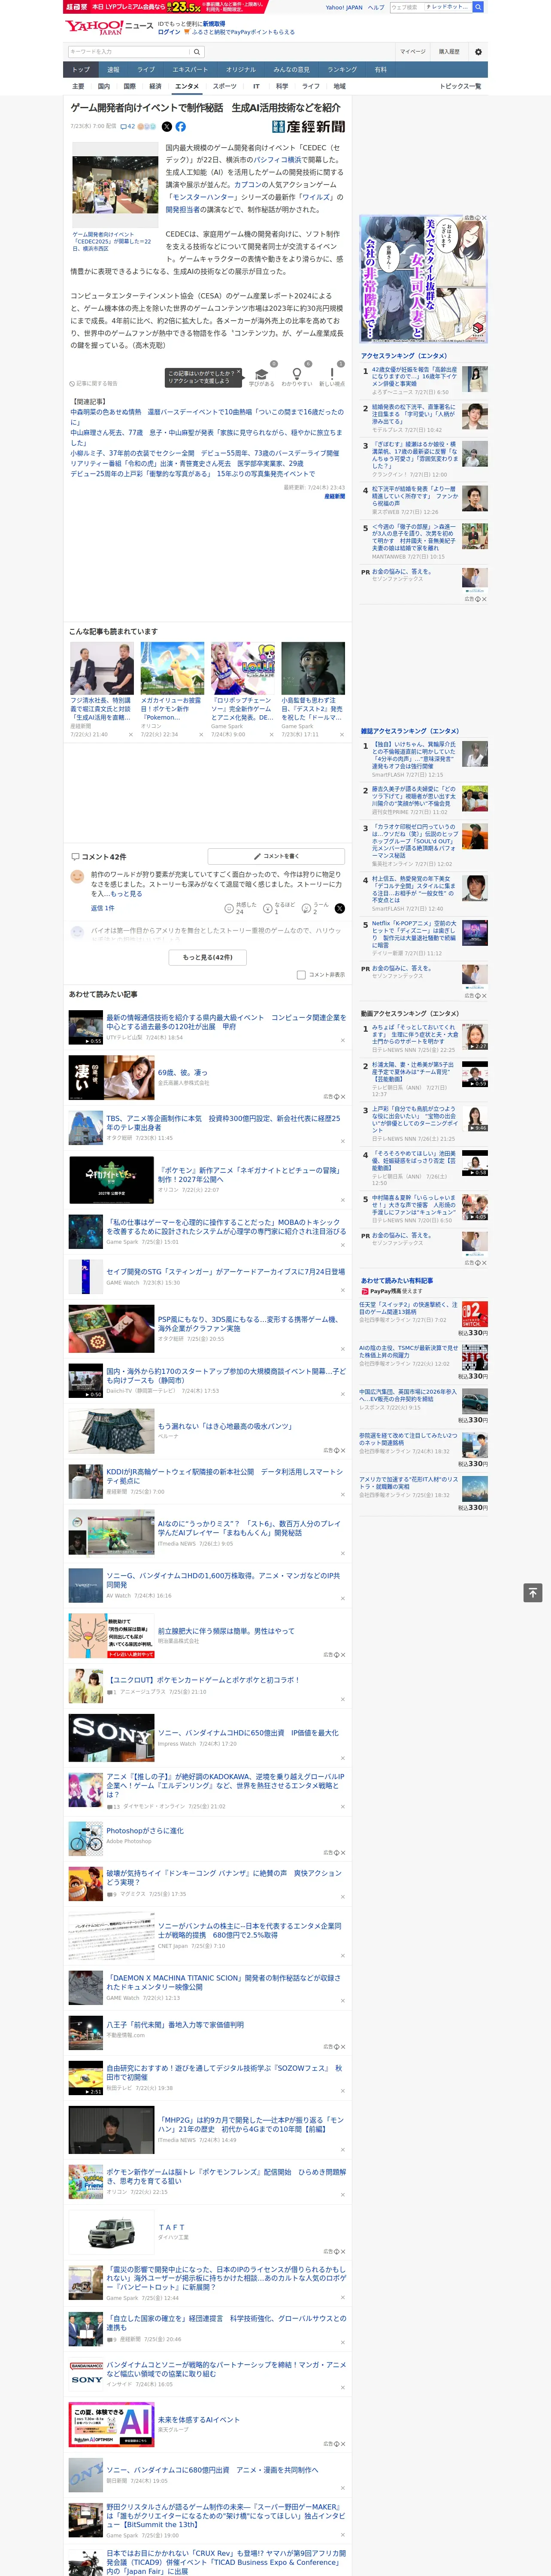Open the ライブ navigation tab
Screen dimensions: 551x2576
[x=146, y=70]
